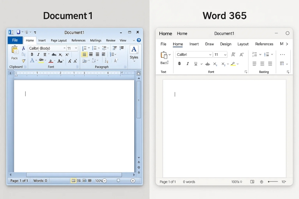This screenshot has width=299, height=199.
Task: Expand the Paste options arrow in Word 365
Action: (x=169, y=55)
